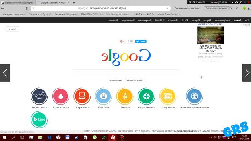
Task: Open Task View in the taskbar
Action: [x=22, y=137]
